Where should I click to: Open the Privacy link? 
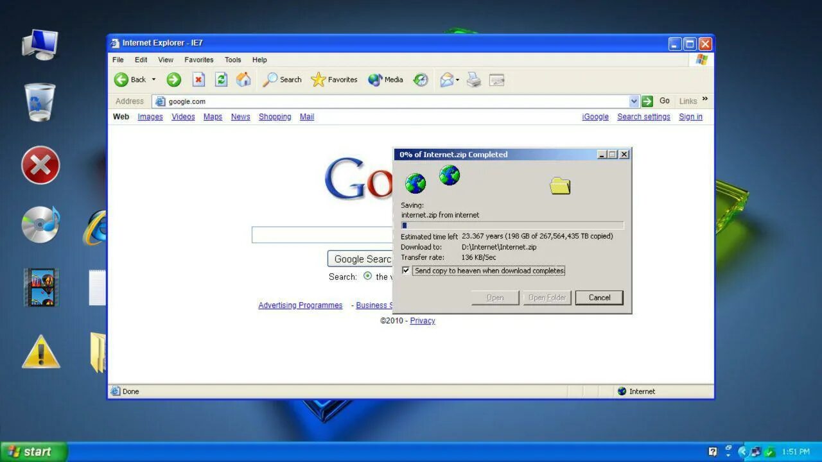(x=423, y=321)
